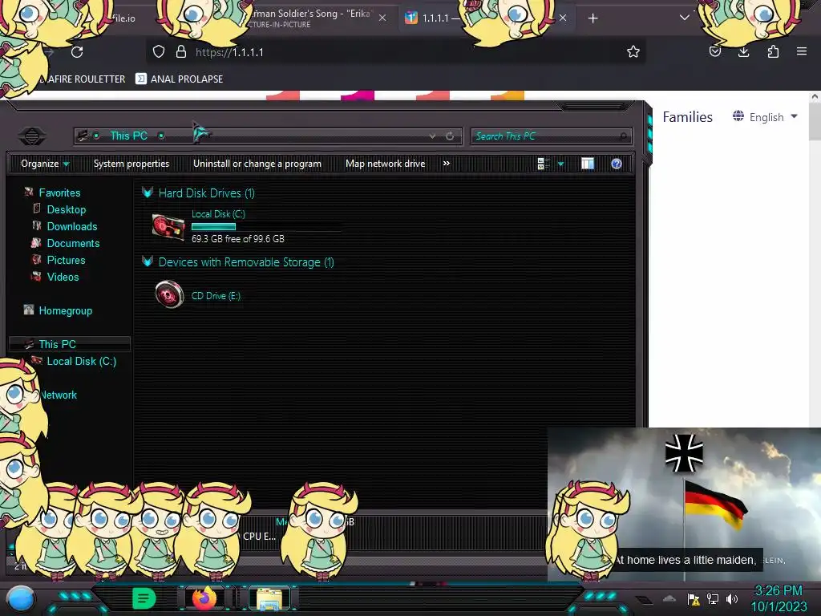Open Local Disk (C:) in navigation tree
This screenshot has height=616, width=821.
pyautogui.click(x=81, y=361)
